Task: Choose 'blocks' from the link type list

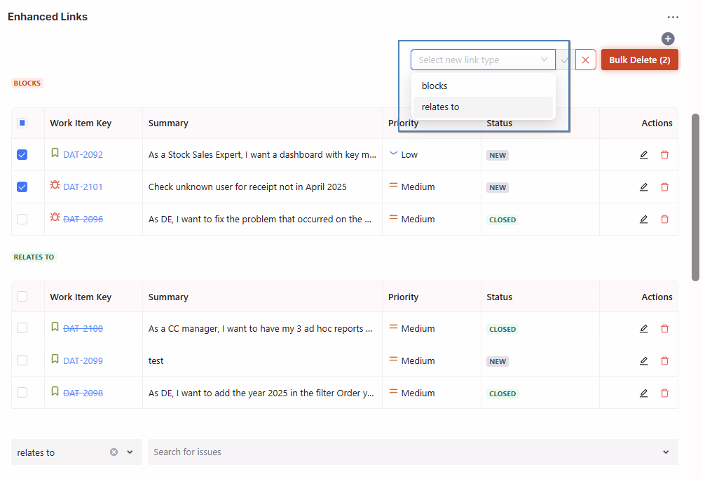Action: point(434,86)
